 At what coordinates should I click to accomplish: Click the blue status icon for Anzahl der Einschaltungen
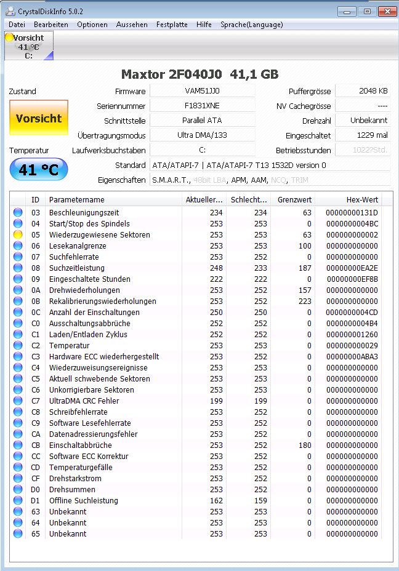(x=18, y=312)
